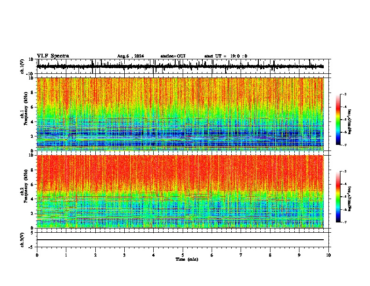
Task: Click the "1" tick on the time axis
Action: click(66, 255)
